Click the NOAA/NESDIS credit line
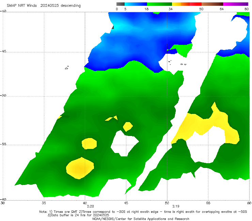 pos(141,219)
